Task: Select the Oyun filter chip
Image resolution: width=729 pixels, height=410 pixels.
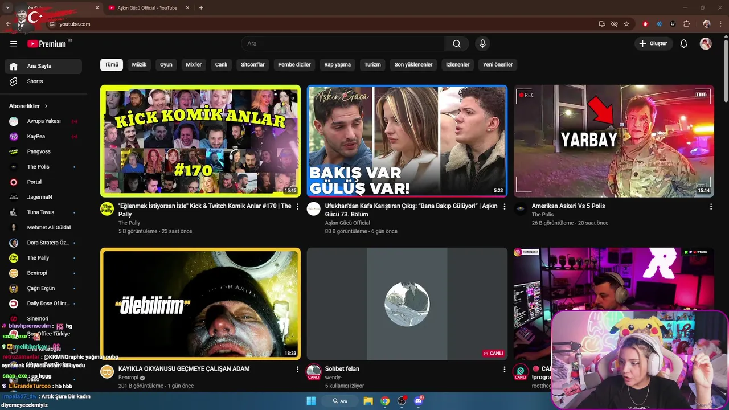Action: point(166,64)
